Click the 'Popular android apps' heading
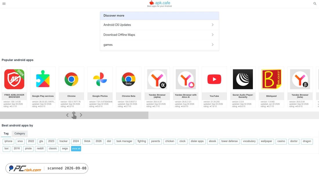The width and height of the screenshot is (319, 179). tap(17, 60)
